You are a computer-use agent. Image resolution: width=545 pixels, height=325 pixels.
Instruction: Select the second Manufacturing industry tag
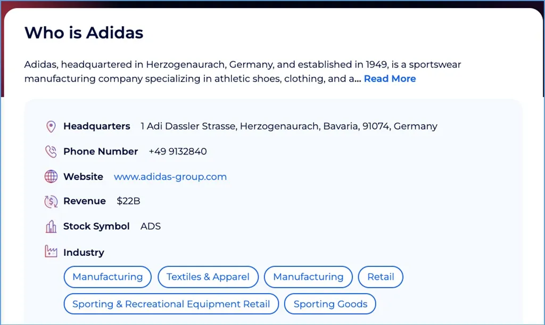308,277
